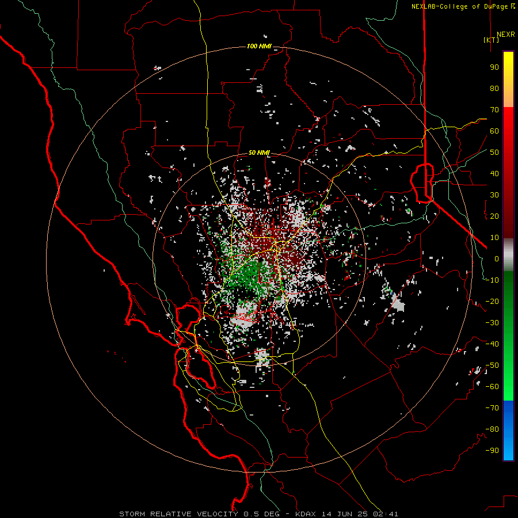Image resolution: width=518 pixels, height=518 pixels.
Task: Select the 30 value on the velocity scale
Action: [494, 195]
